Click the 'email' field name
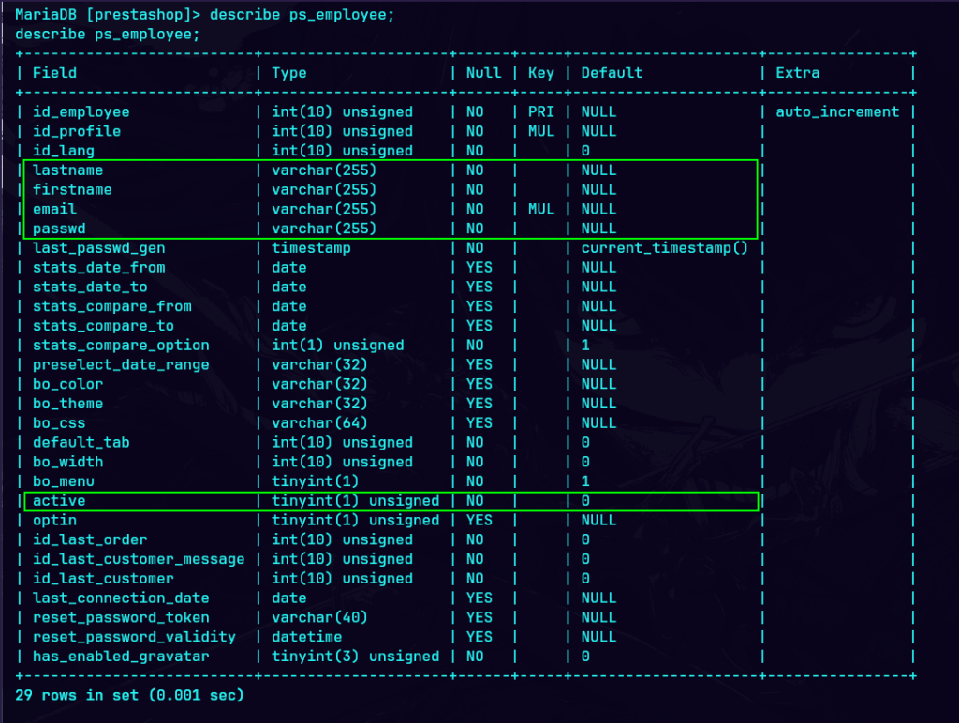 (54, 210)
